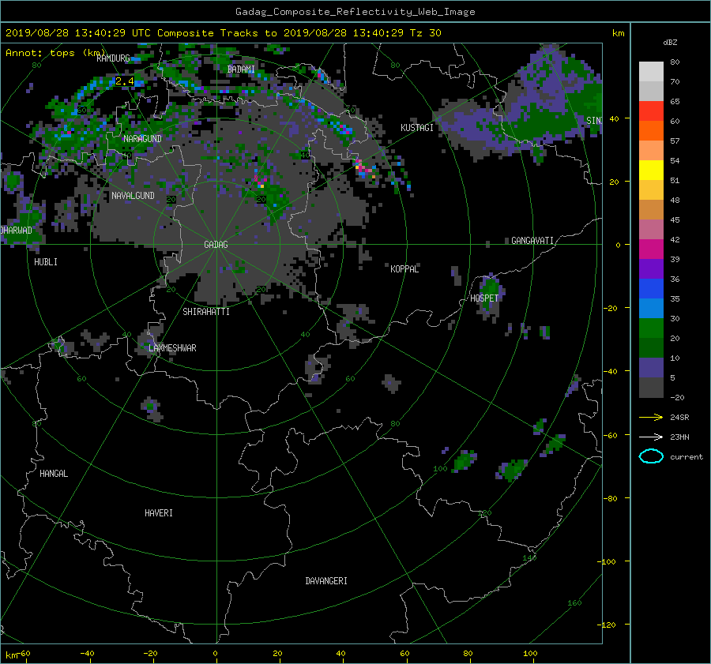Click the 23MN legend label
The width and height of the screenshot is (711, 664).
[679, 437]
